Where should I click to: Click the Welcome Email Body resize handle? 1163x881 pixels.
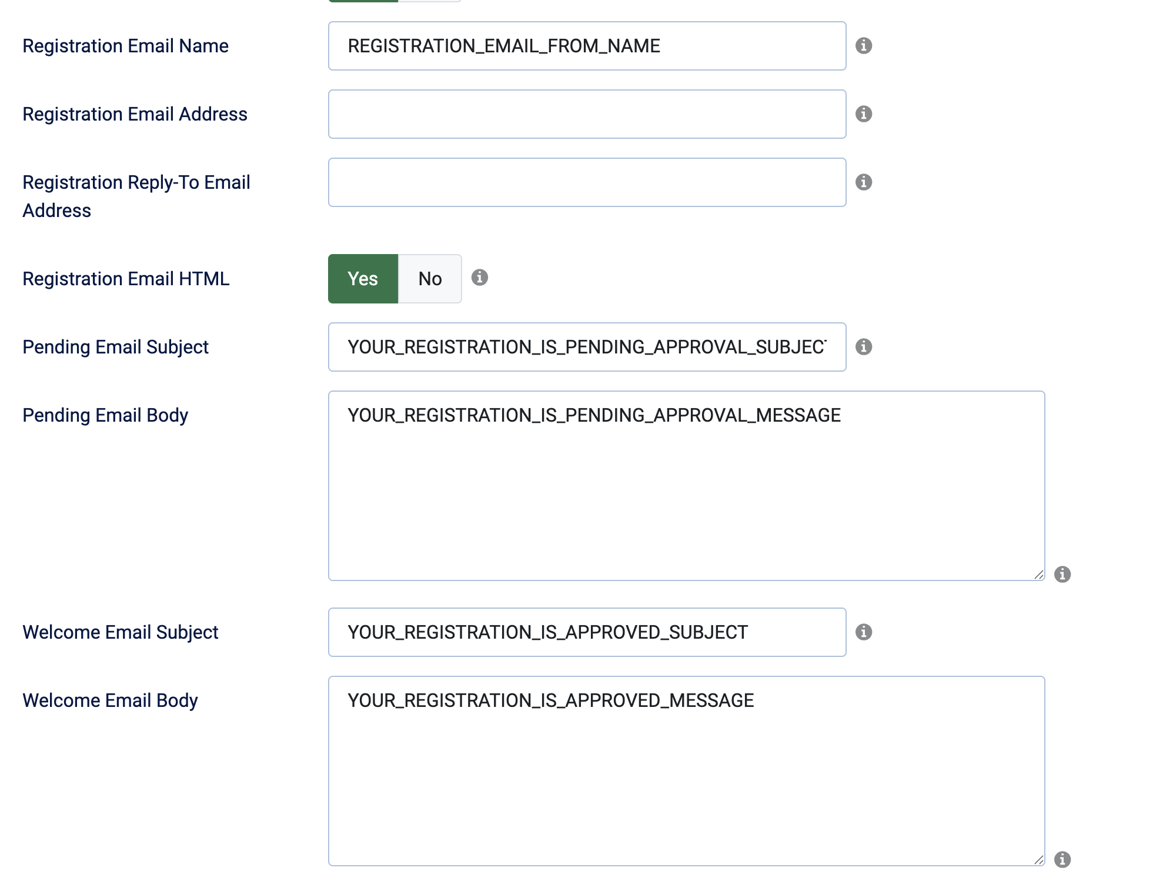coord(1038,860)
